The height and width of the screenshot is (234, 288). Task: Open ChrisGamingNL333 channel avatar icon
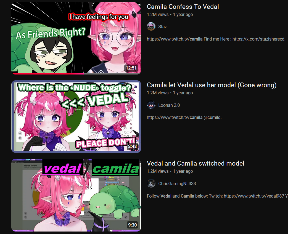[151, 183]
